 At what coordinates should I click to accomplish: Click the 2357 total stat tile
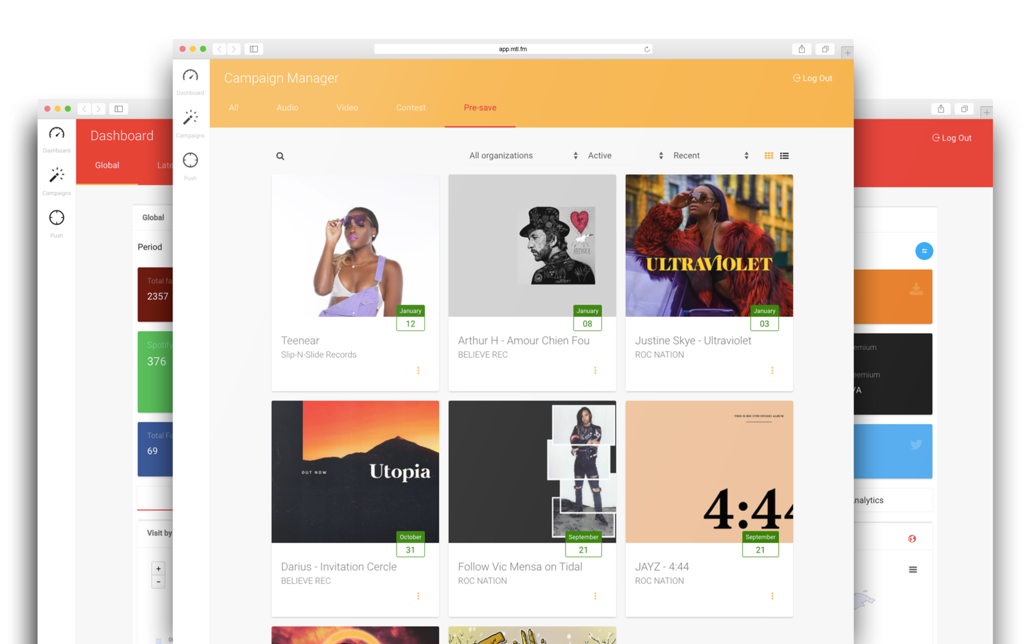tap(155, 295)
